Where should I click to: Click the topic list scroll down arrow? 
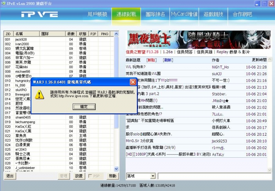point(269,170)
